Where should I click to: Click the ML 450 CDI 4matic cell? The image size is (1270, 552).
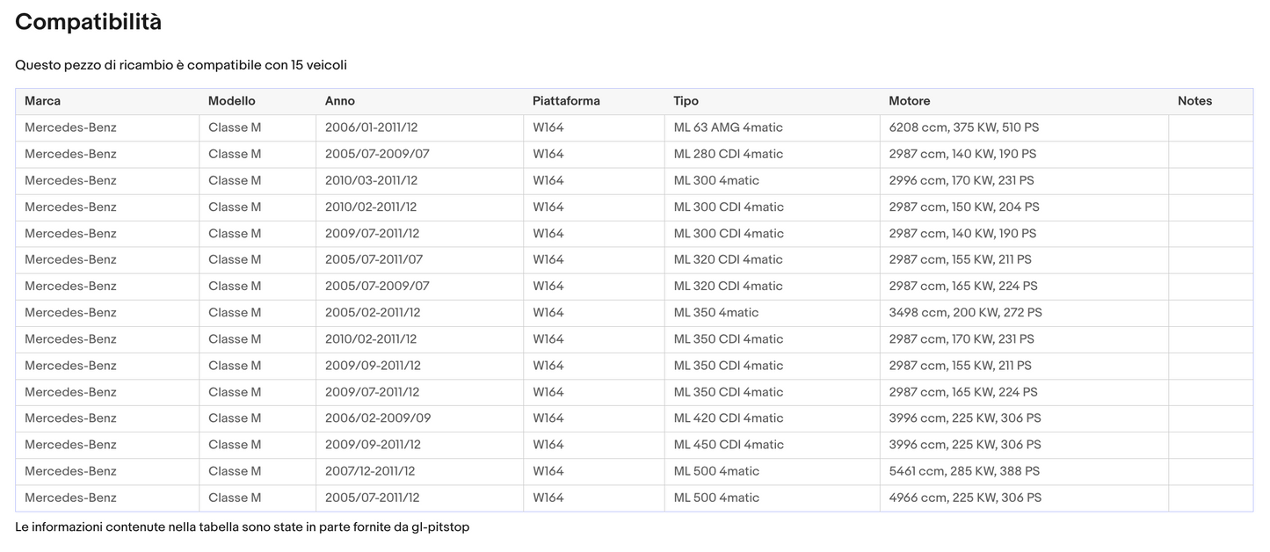tap(729, 444)
